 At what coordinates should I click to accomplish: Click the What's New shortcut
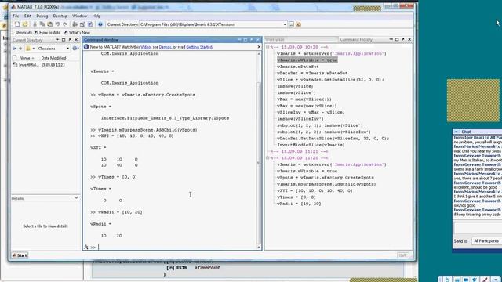click(x=77, y=33)
